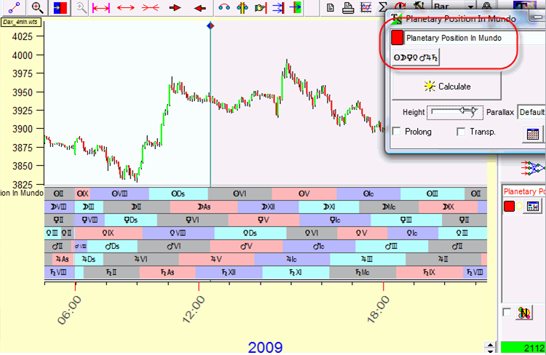
Task: Click the Calculate button
Action: [x=447, y=87]
